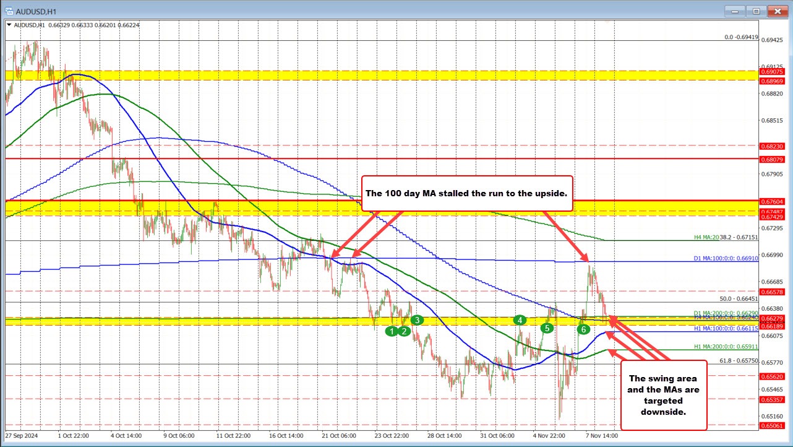Select the 'swing area and MAs' annotation box

tap(663, 395)
